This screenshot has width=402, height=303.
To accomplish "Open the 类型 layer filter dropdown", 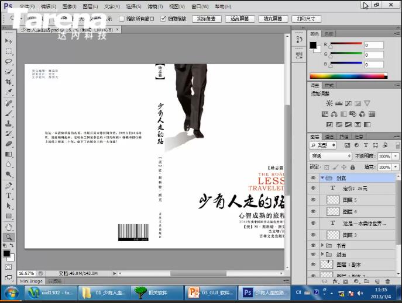I will (x=323, y=145).
